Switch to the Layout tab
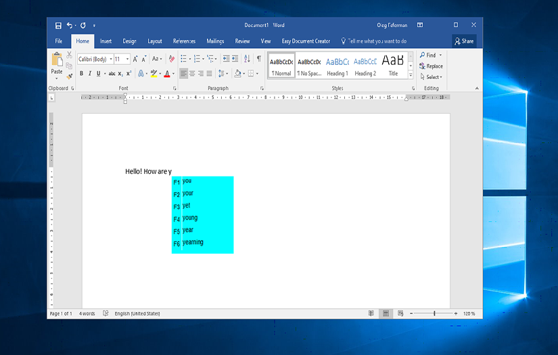The image size is (558, 355). [x=155, y=41]
